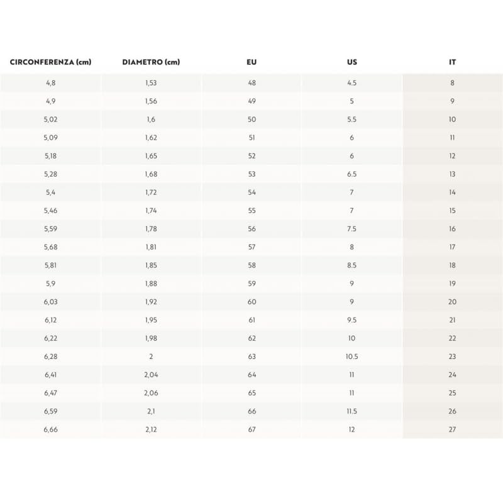Click the DIAMETRO (cm) column header
503x503 pixels.
click(151, 62)
